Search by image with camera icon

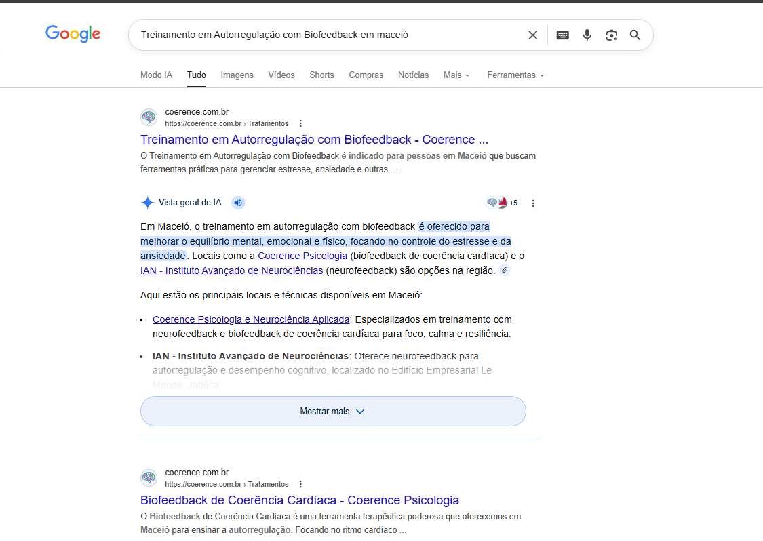(611, 35)
